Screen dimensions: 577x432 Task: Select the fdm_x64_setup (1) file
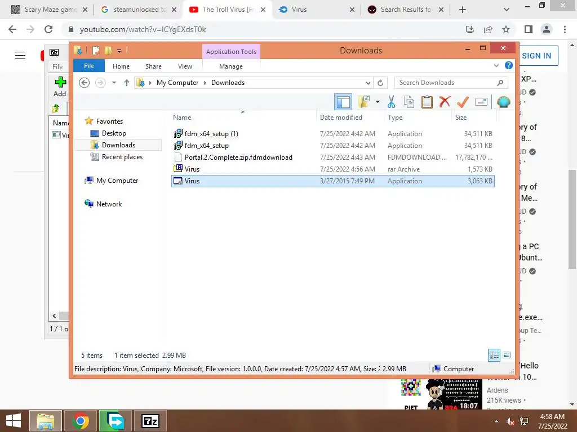coord(332,134)
